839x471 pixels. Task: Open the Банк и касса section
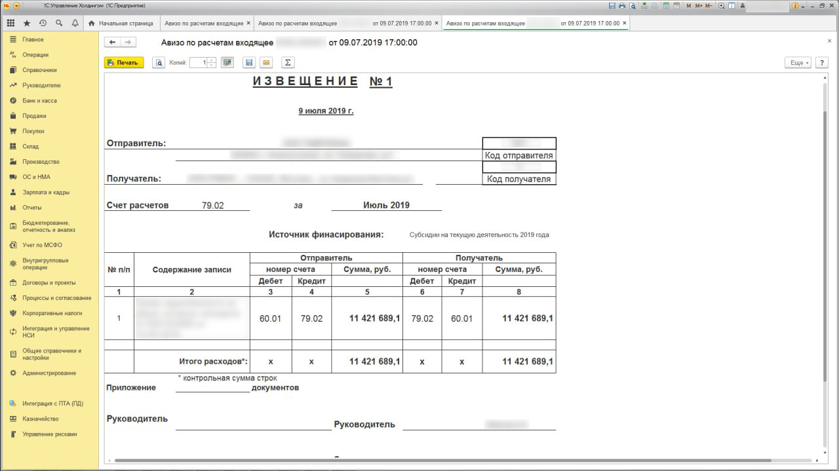39,101
